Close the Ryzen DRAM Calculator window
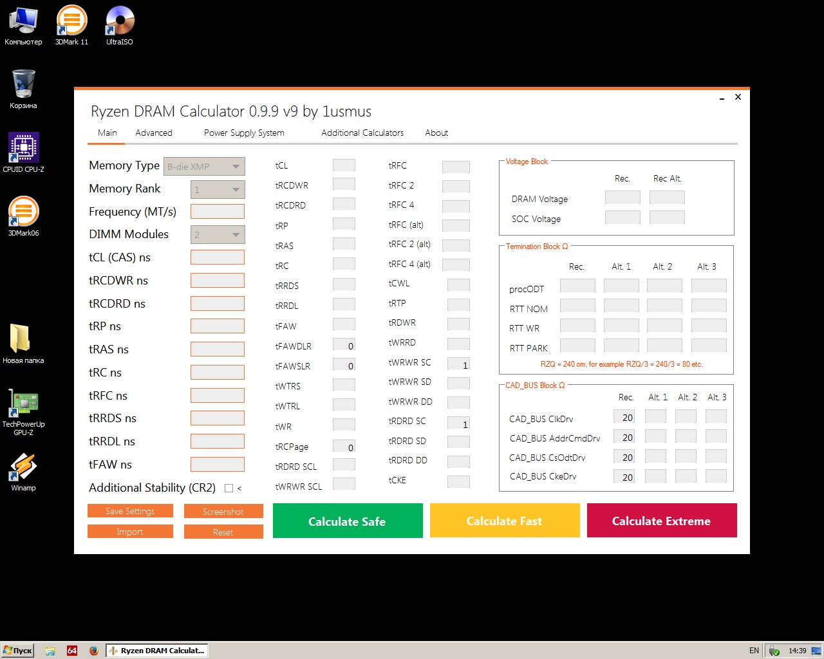824x659 pixels. pyautogui.click(x=738, y=97)
